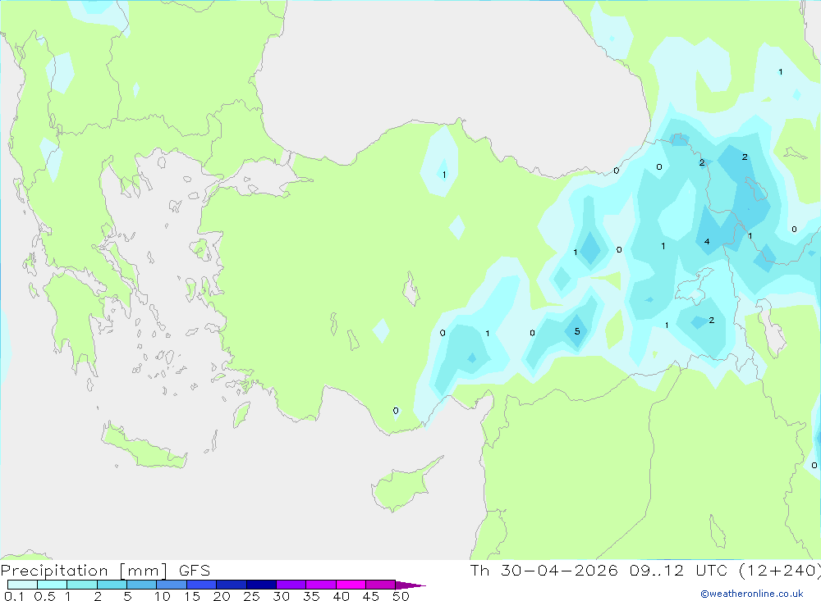Click the "25" legend label
821x601 pixels.
[251, 596]
